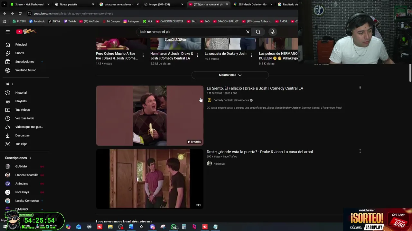View site information icon in address bar
Screen dimensions: 412x231
point(30,13)
